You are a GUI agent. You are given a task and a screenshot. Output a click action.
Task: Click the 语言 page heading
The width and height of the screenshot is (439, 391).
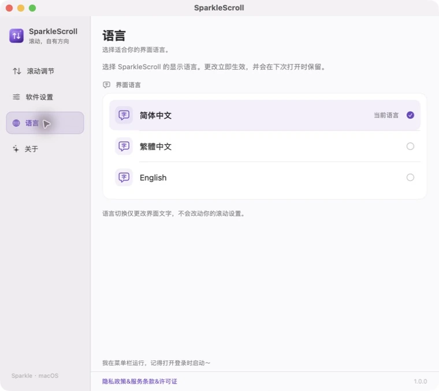114,36
